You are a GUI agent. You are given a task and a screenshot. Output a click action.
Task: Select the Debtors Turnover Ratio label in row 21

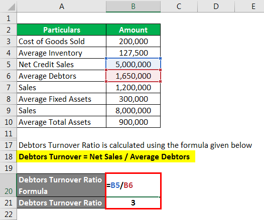61,202
